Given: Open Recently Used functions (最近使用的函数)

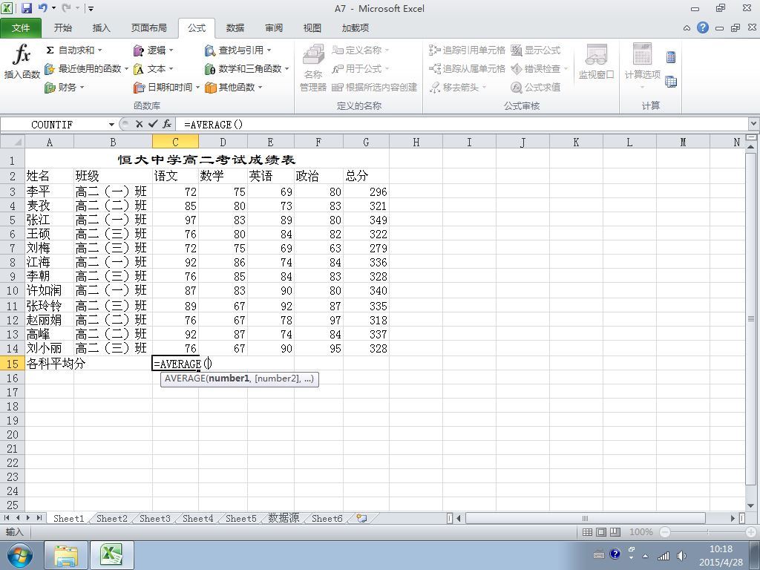Looking at the screenshot, I should point(86,69).
